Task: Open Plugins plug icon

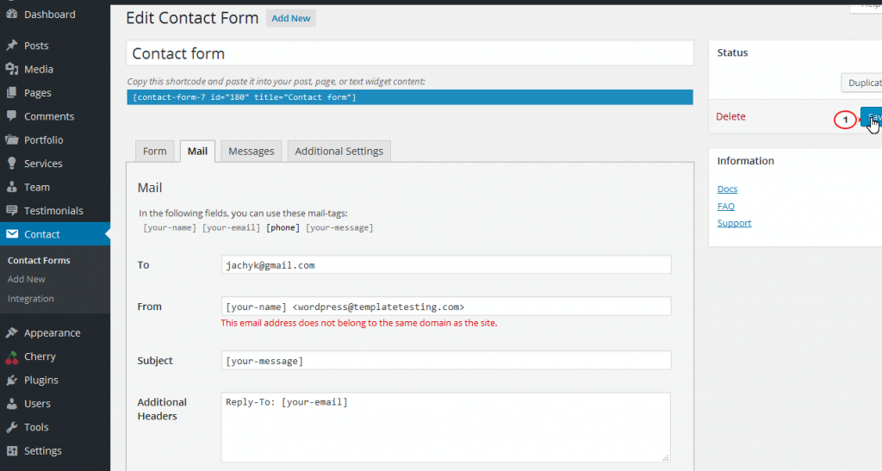Action: (12, 380)
